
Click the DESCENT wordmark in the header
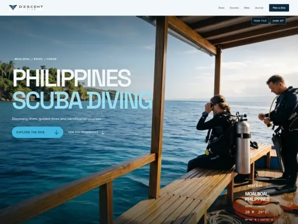[31, 7]
